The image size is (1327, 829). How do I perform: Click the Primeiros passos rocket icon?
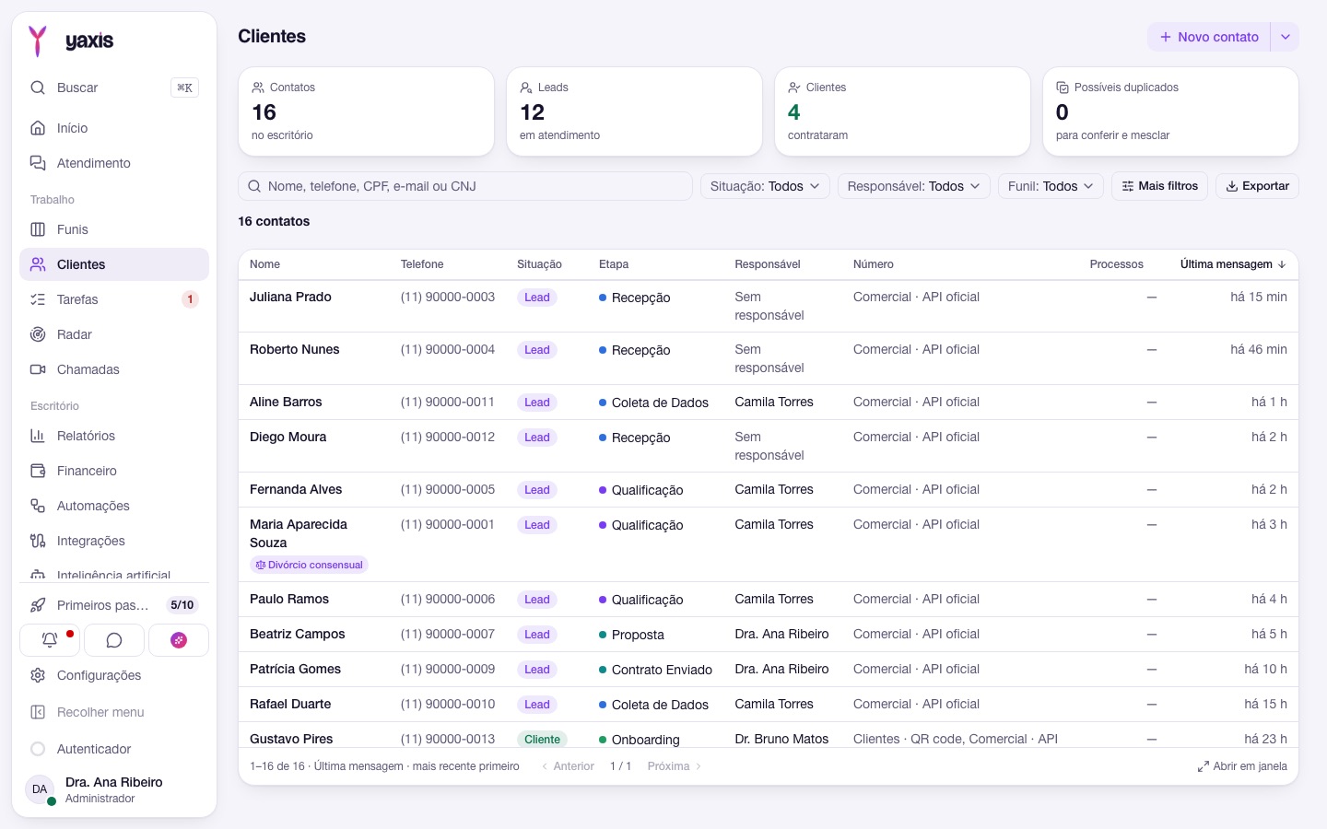pyautogui.click(x=38, y=605)
